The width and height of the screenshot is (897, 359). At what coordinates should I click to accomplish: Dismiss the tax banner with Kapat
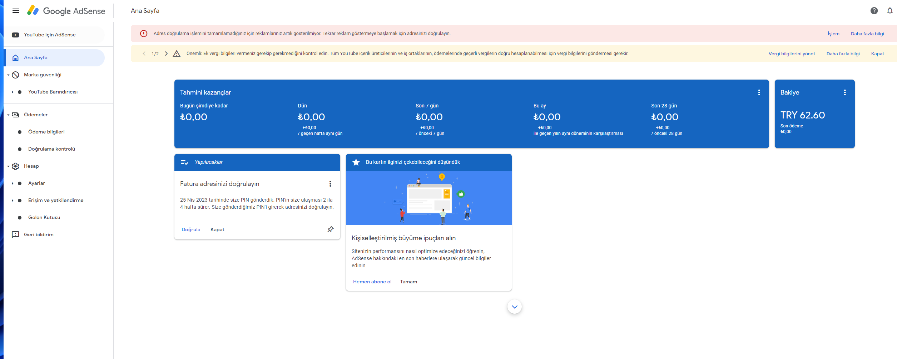[x=878, y=54]
